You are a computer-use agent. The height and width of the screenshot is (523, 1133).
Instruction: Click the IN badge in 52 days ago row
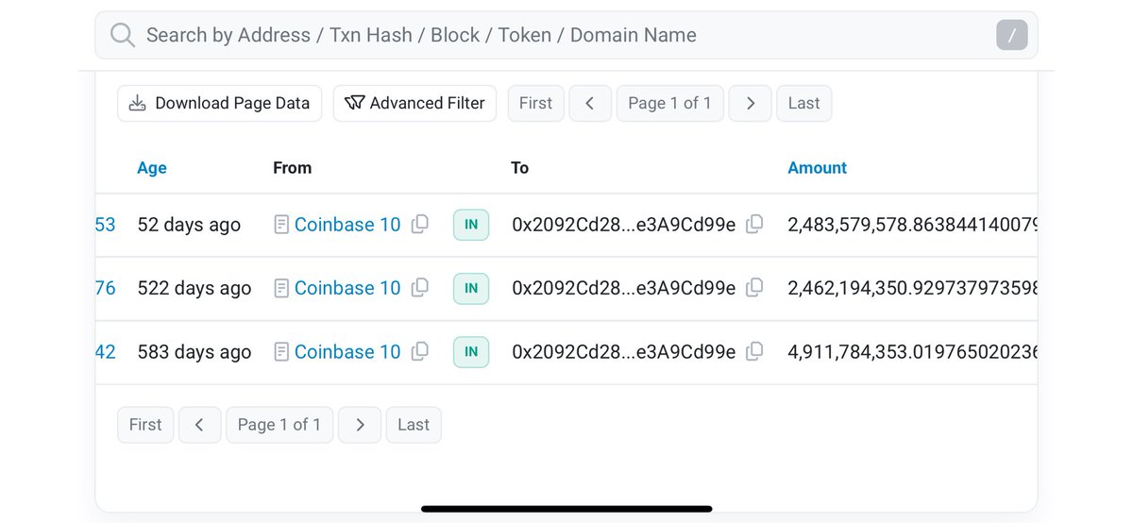coord(471,225)
